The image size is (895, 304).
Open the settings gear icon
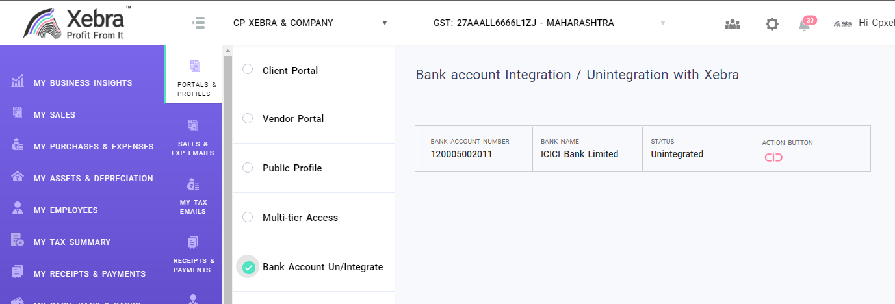tap(772, 24)
